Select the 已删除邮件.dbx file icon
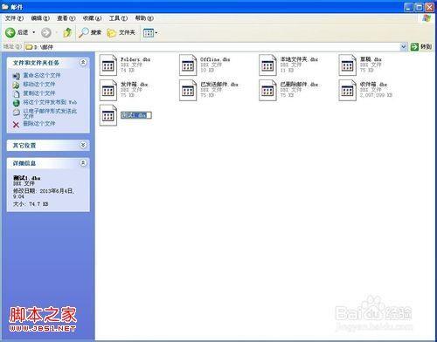Screen dimensions: 437x342 (x=267, y=90)
